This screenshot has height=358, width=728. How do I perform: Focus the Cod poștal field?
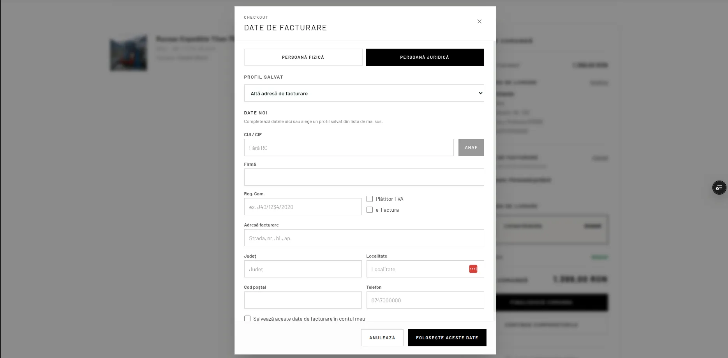[x=303, y=300]
